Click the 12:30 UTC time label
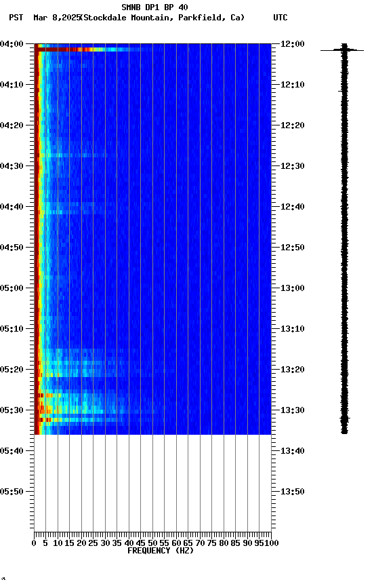374x586 pixels. [x=293, y=166]
